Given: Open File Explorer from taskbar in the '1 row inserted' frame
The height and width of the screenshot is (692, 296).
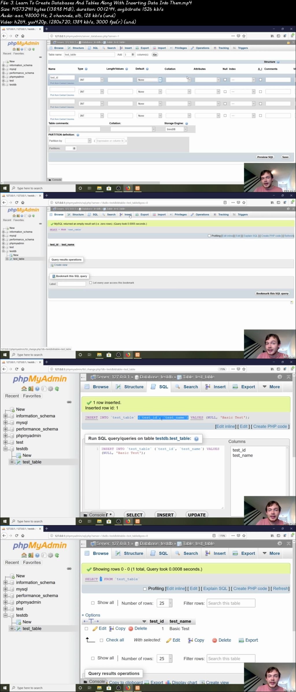Looking at the screenshot, I should pos(99,521).
